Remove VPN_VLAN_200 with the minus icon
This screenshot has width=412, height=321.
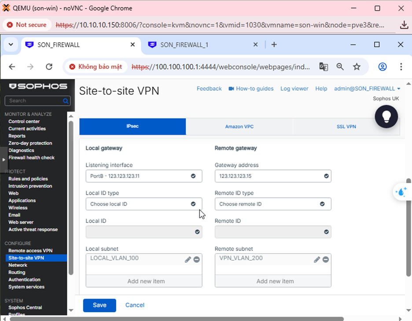pyautogui.click(x=325, y=260)
